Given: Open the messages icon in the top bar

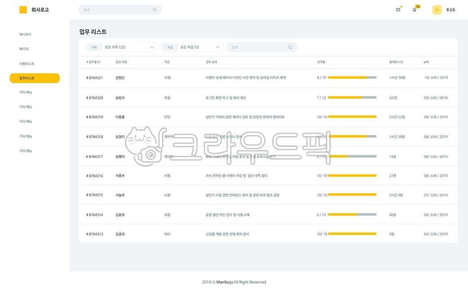Looking at the screenshot, I should pyautogui.click(x=397, y=9).
